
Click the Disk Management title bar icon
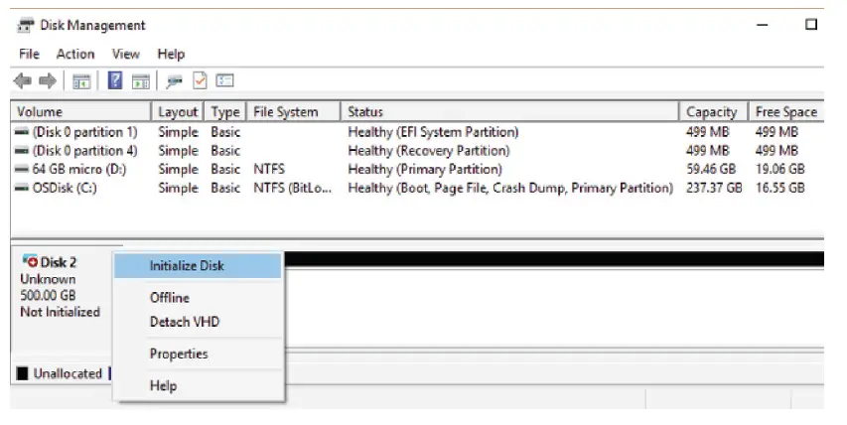[x=25, y=26]
